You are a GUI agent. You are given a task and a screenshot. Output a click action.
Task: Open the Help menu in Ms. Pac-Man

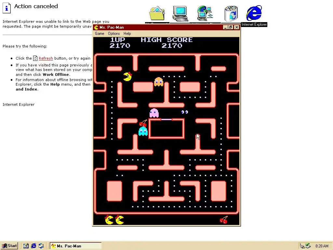[127, 34]
